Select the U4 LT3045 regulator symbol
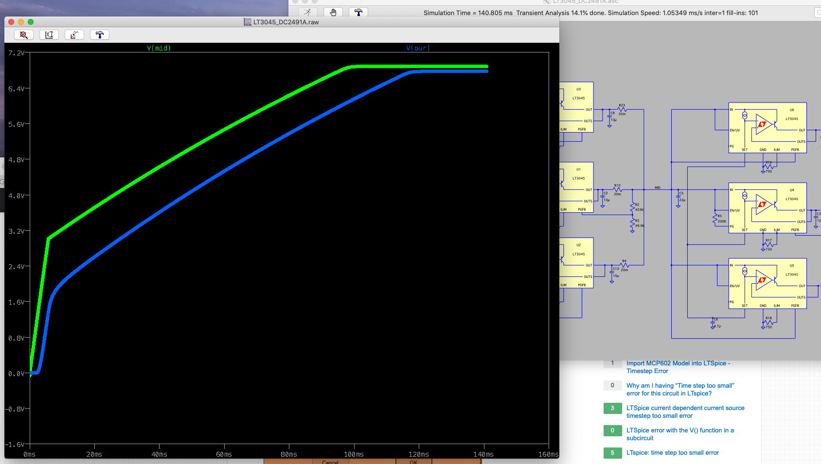The image size is (821, 464). tap(767, 208)
